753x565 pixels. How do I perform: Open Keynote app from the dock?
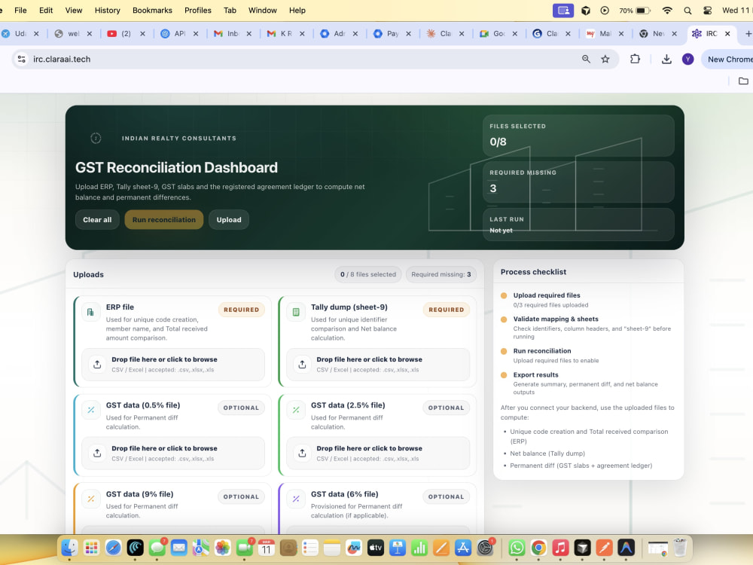397,547
